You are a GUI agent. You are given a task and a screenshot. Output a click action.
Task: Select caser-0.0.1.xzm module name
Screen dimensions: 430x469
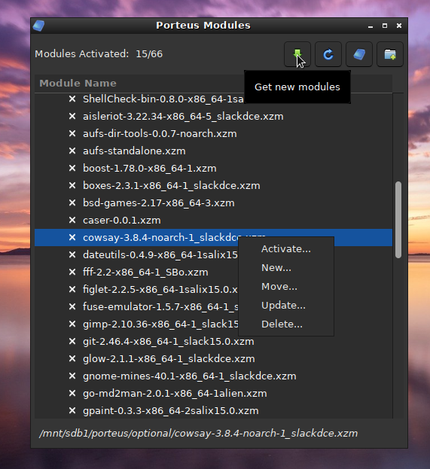[122, 221]
